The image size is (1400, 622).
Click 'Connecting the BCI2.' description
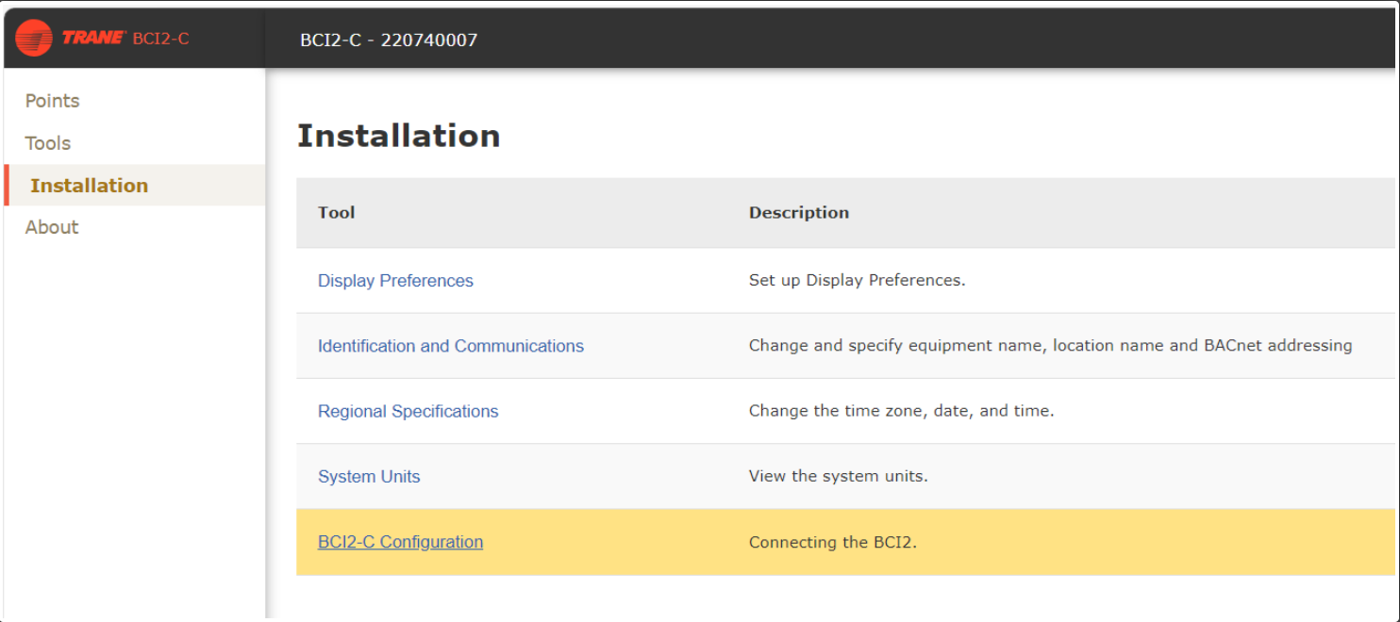pyautogui.click(x=833, y=542)
